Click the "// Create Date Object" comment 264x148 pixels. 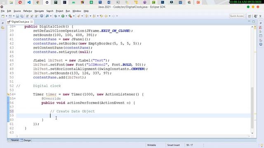tap(73, 111)
